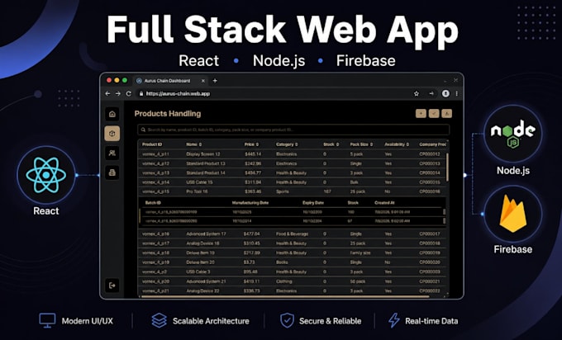562x340 pixels.
Task: Sort the table by Pack Size column
Action: click(361, 144)
